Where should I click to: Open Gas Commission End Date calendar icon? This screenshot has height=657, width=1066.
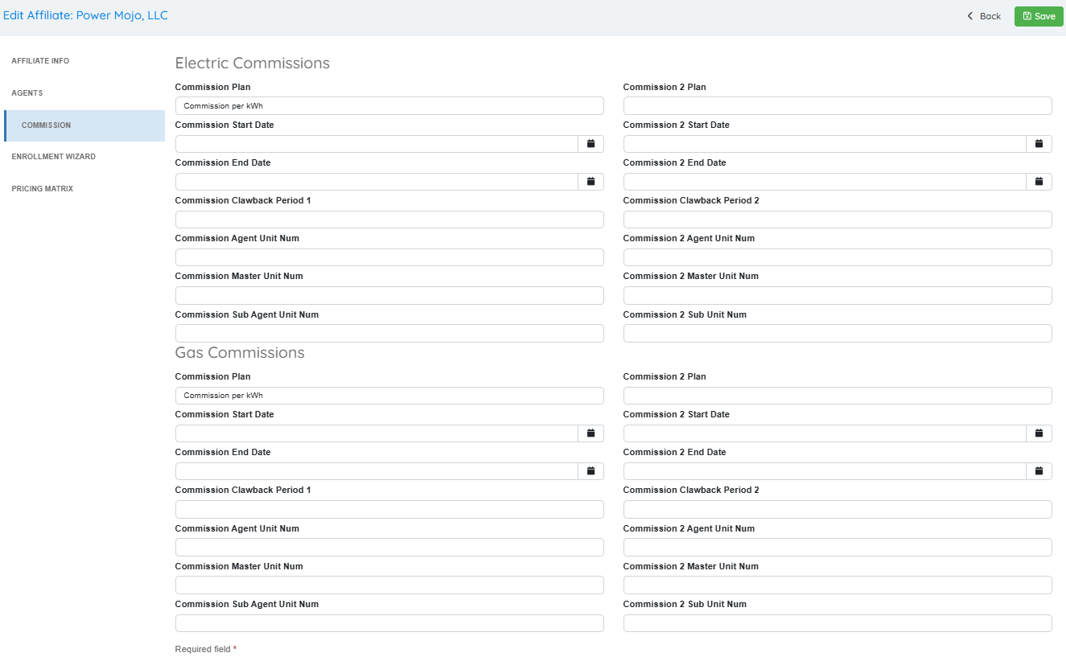click(x=591, y=471)
